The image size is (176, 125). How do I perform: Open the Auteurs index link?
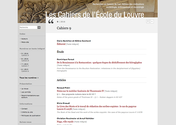pyautogui.click(x=24, y=39)
